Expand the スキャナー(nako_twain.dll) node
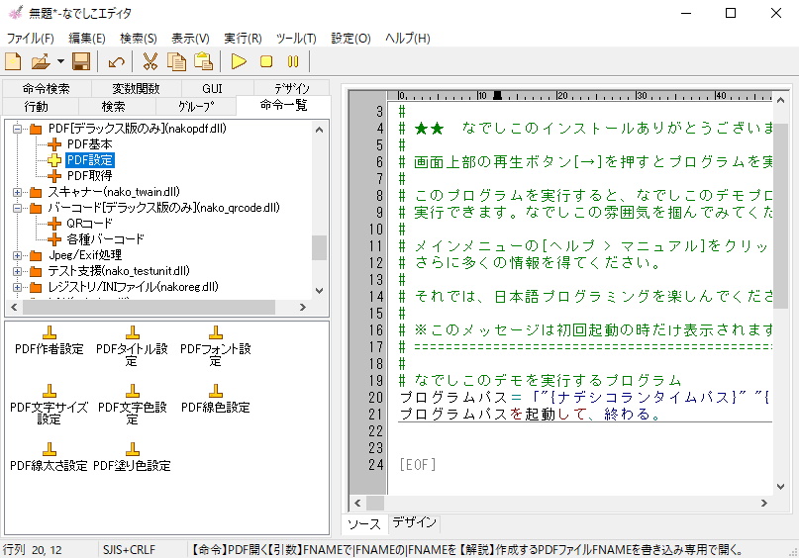Screen dimensions: 799x558 tap(17, 192)
